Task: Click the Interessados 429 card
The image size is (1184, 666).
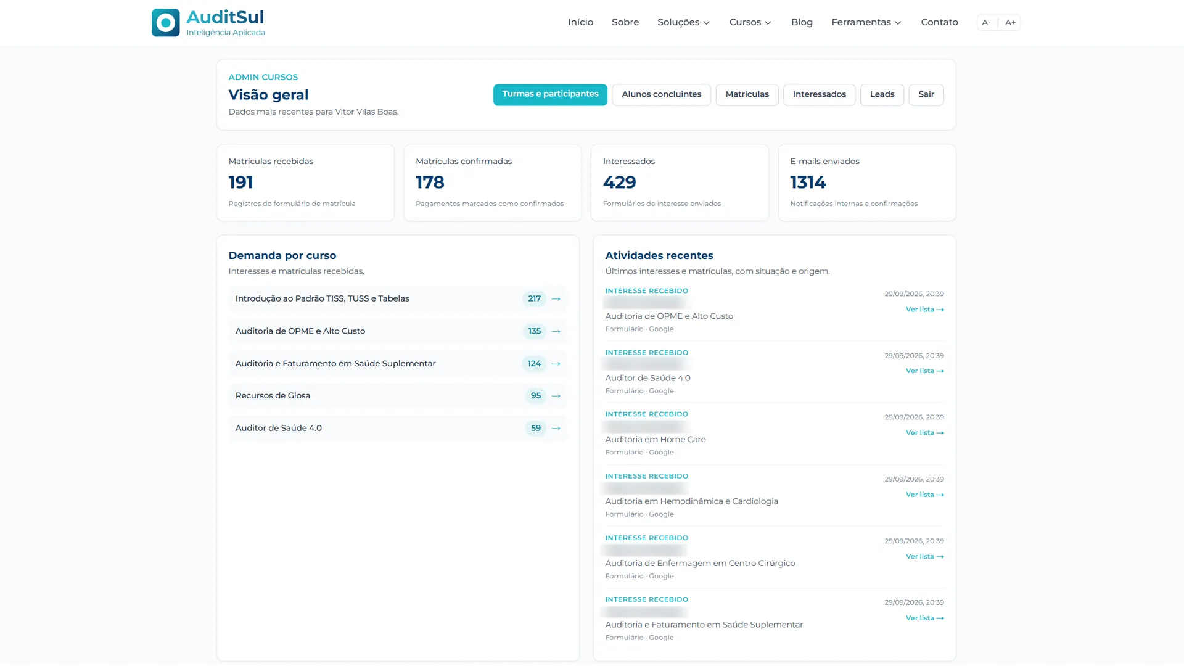Action: [680, 183]
